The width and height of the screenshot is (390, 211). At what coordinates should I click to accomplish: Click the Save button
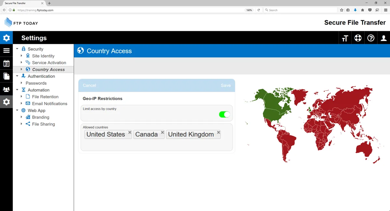(226, 85)
